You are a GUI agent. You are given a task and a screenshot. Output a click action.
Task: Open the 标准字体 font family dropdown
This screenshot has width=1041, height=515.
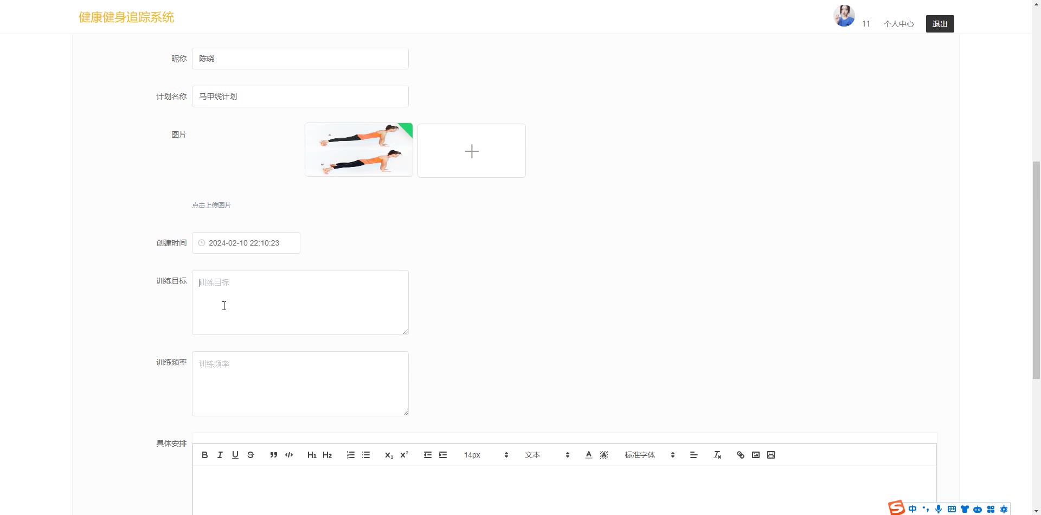[x=650, y=455]
